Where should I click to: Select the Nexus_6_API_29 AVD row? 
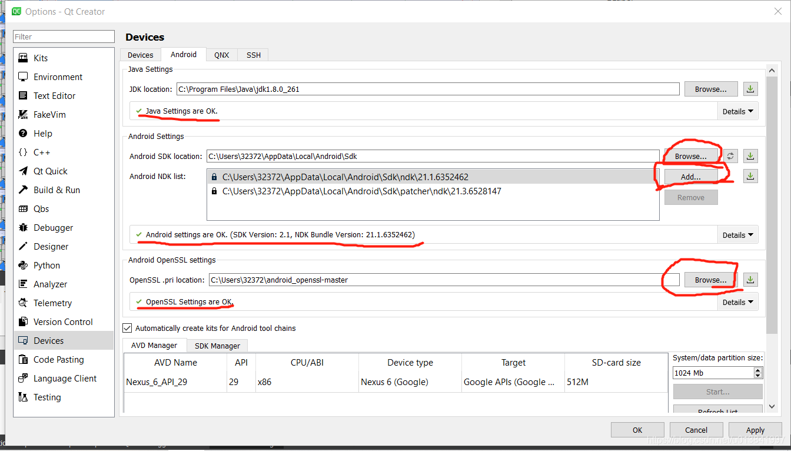tap(395, 382)
